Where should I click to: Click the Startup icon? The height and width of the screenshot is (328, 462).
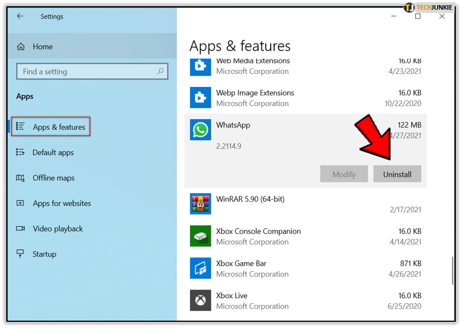20,253
